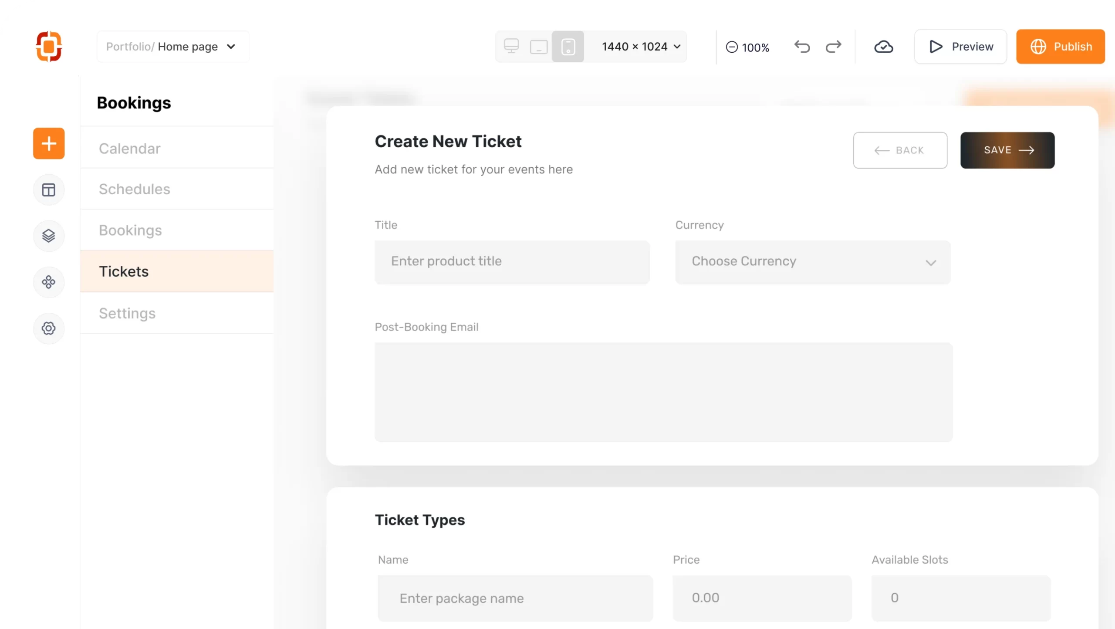Click the cloud save status icon
This screenshot has width=1115, height=629.
click(x=884, y=47)
